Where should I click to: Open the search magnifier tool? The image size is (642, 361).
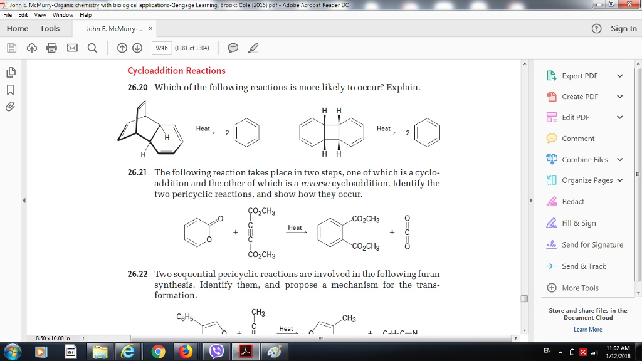[92, 48]
